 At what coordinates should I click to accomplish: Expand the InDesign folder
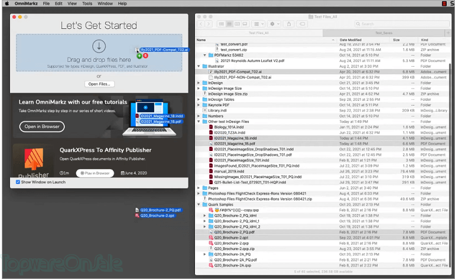click(x=199, y=83)
